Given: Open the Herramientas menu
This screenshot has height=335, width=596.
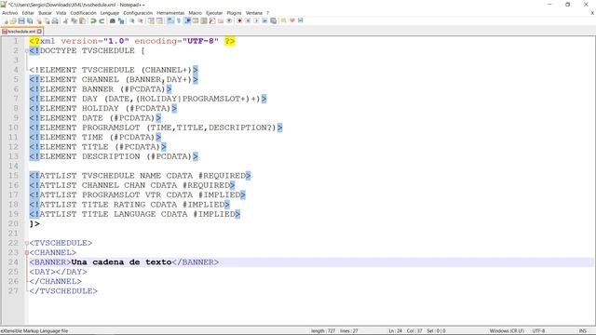Looking at the screenshot, I should click(x=170, y=13).
